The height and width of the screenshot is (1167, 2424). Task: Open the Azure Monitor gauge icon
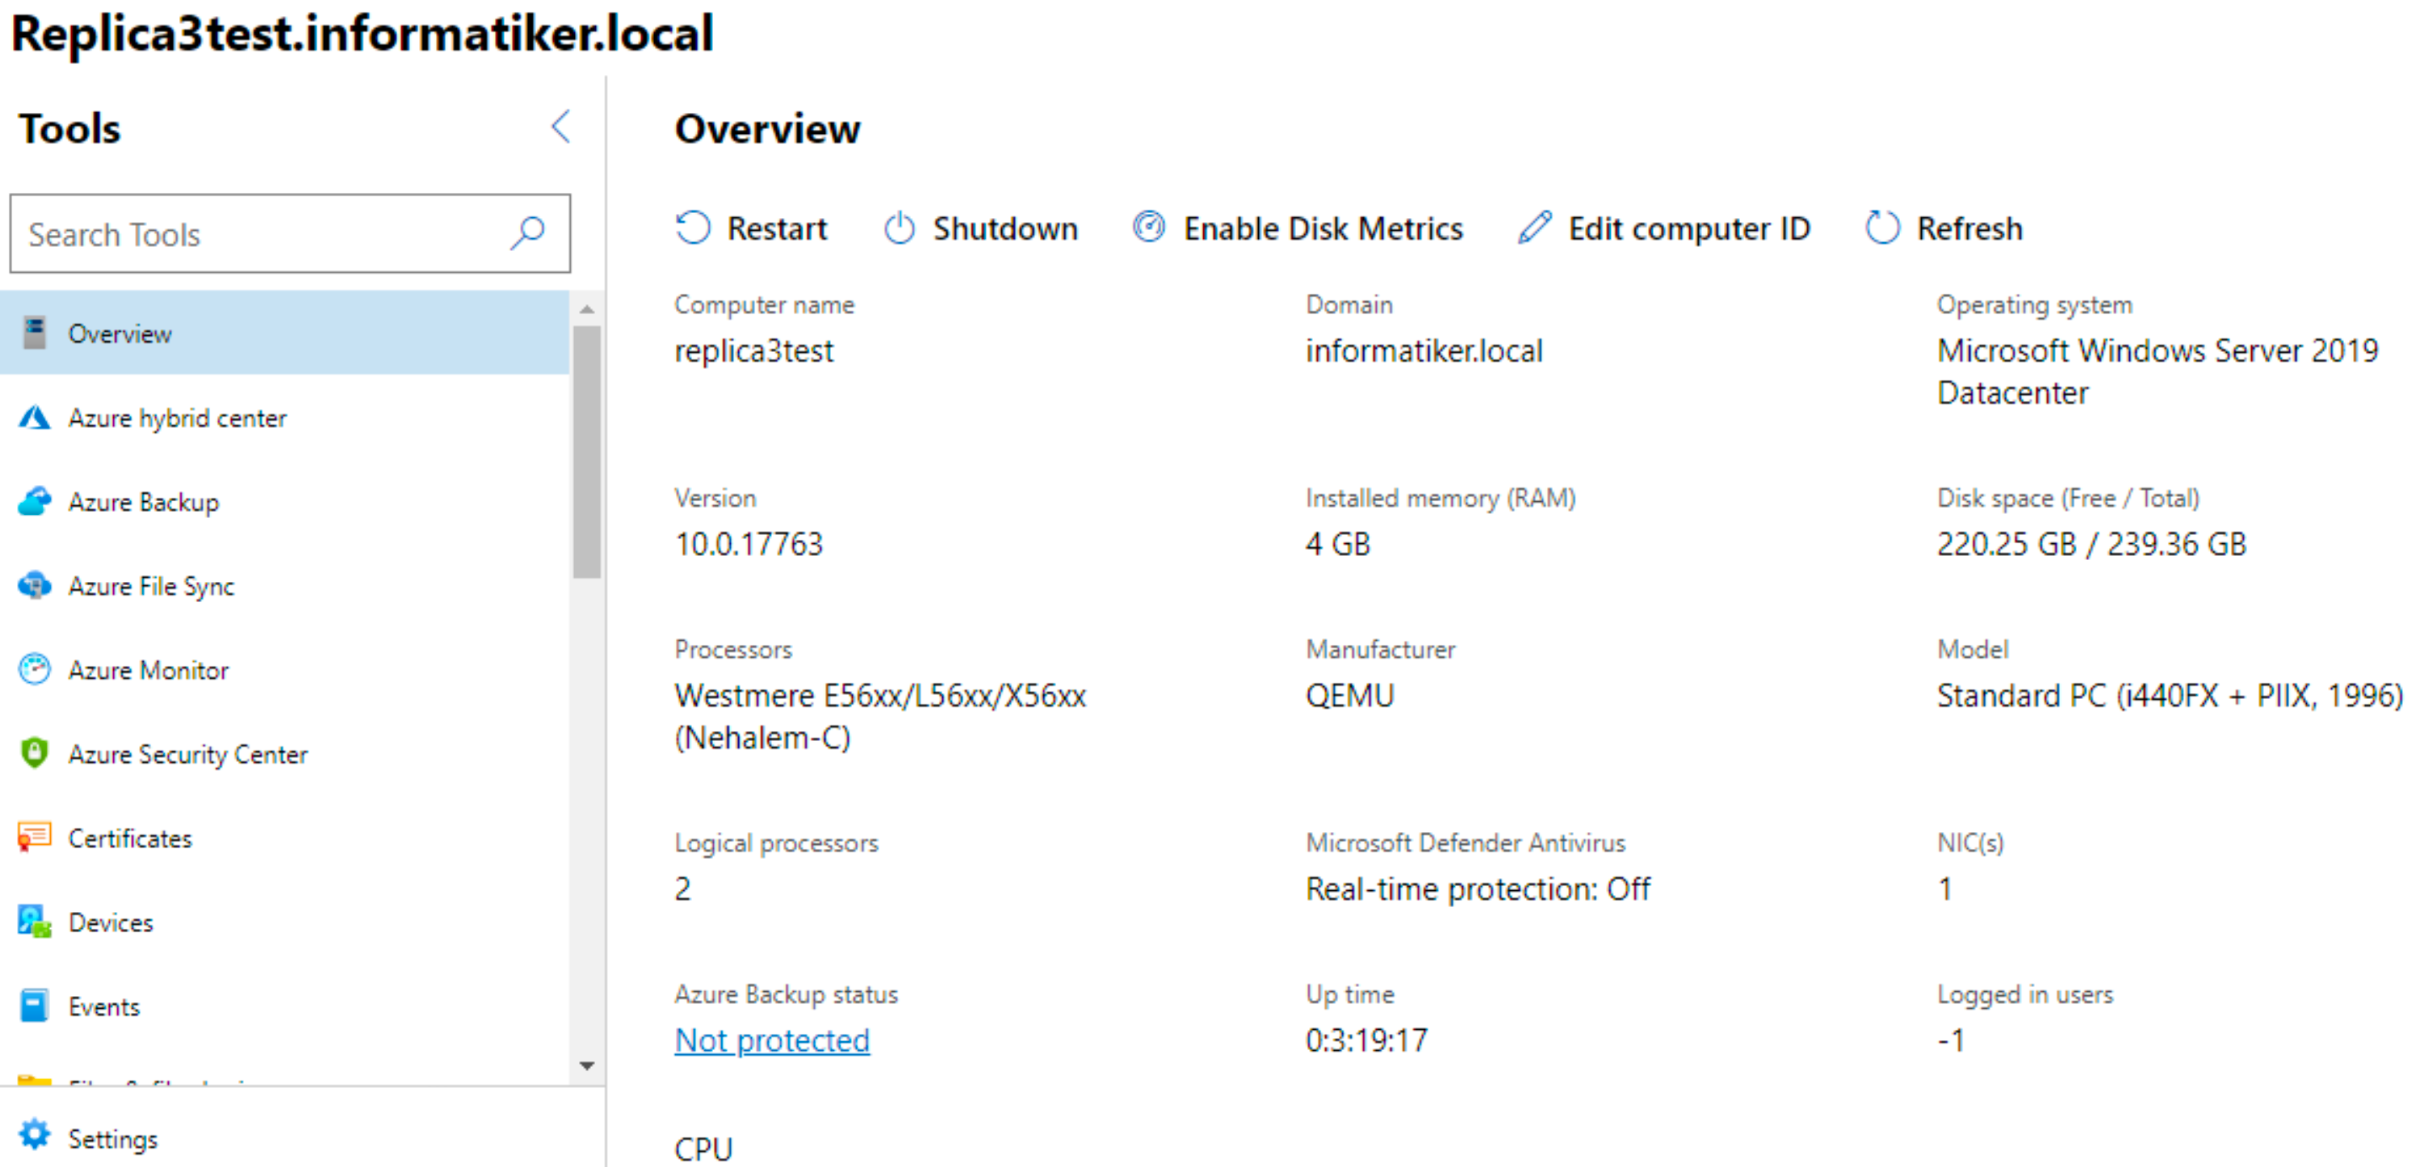pyautogui.click(x=35, y=670)
